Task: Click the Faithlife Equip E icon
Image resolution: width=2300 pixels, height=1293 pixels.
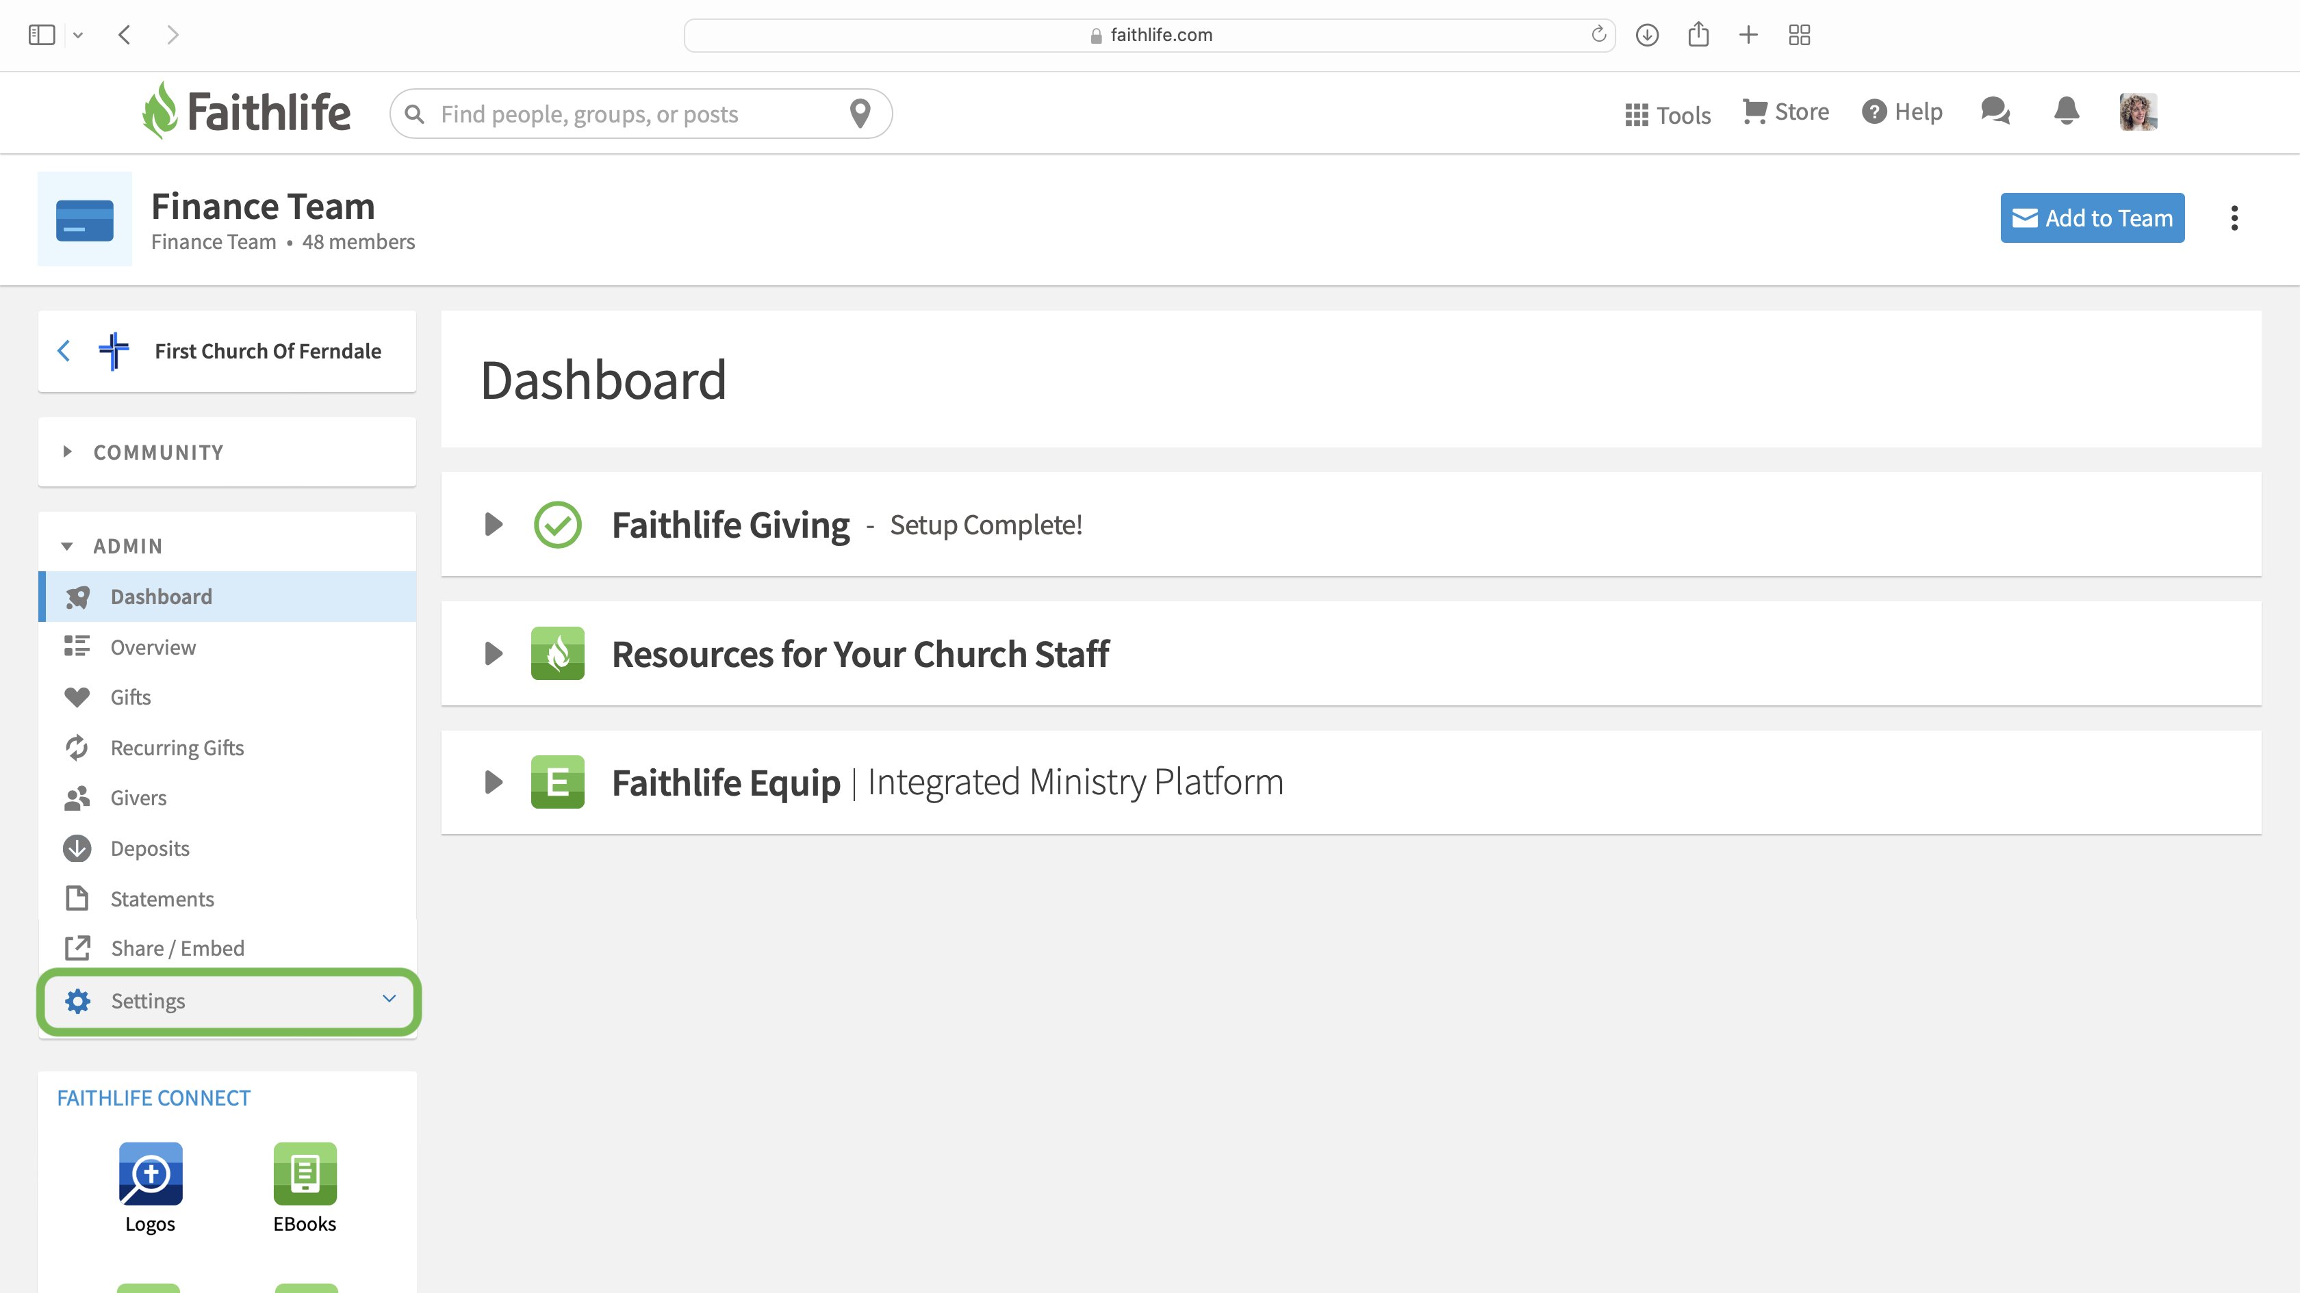Action: pyautogui.click(x=557, y=783)
